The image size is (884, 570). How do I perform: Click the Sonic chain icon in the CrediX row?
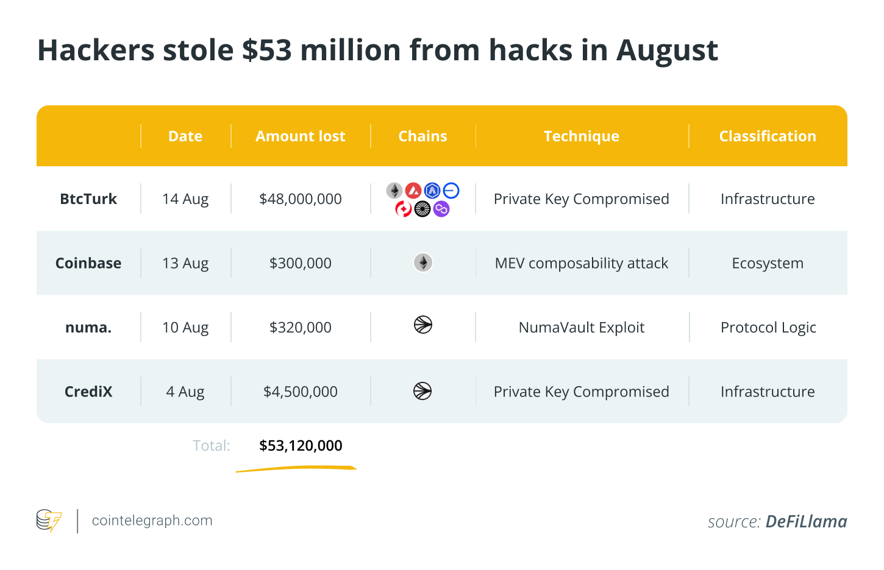point(422,391)
